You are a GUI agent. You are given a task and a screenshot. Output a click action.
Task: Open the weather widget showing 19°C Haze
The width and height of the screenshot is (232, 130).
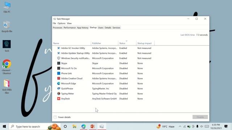[x=166, y=126]
